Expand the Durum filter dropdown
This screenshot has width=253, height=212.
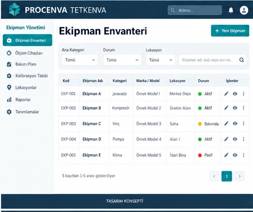click(x=122, y=60)
